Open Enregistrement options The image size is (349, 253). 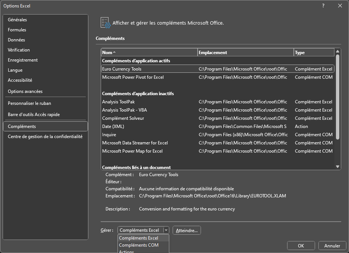[x=45, y=60]
